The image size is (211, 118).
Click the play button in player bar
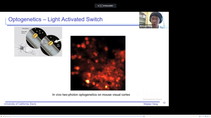click(1, 116)
